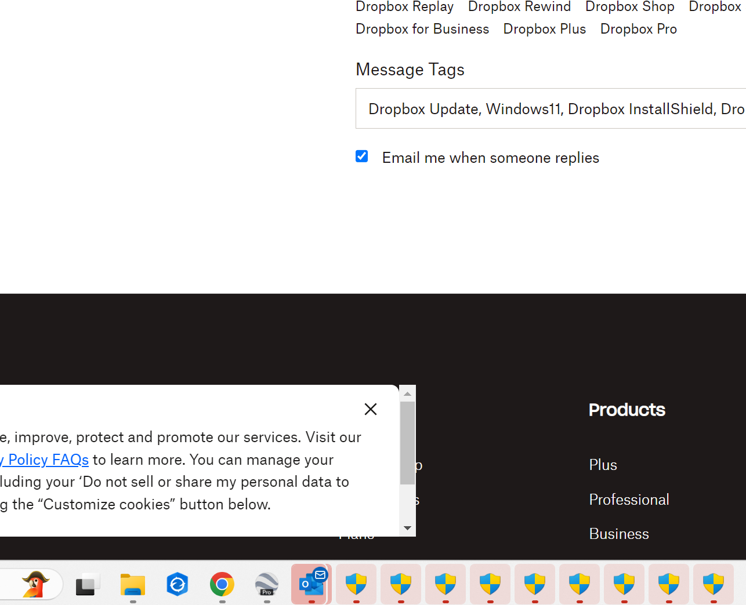The height and width of the screenshot is (605, 746).
Task: Open the blue hexagon sync app on the taskbar
Action: click(x=178, y=584)
